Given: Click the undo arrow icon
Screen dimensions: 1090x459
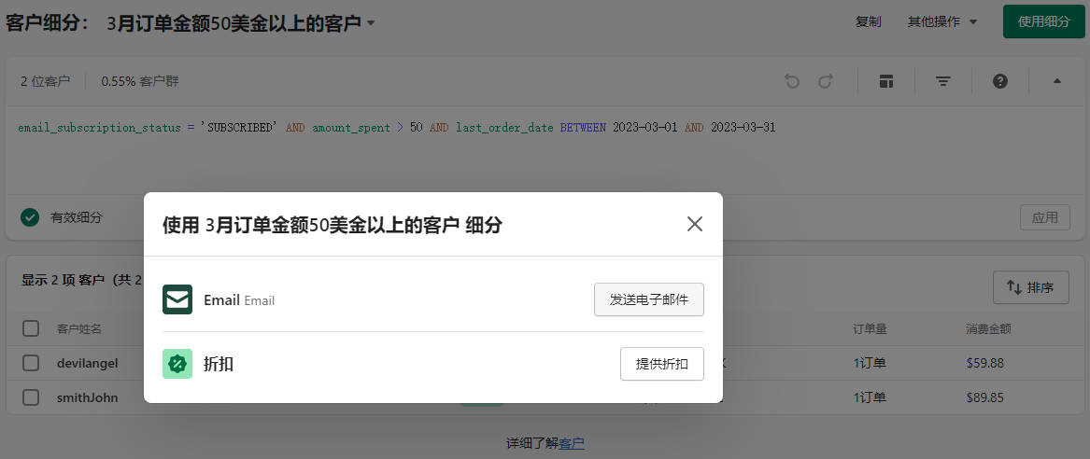Looking at the screenshot, I should 792,81.
